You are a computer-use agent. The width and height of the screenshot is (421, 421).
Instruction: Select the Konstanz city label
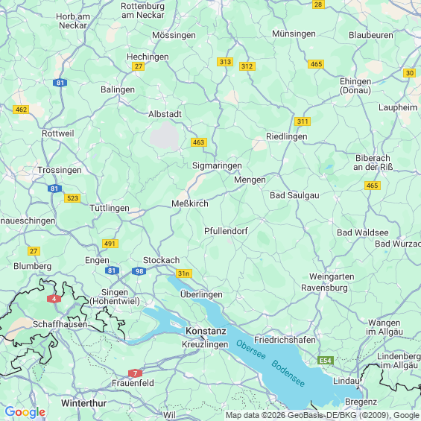click(x=206, y=331)
